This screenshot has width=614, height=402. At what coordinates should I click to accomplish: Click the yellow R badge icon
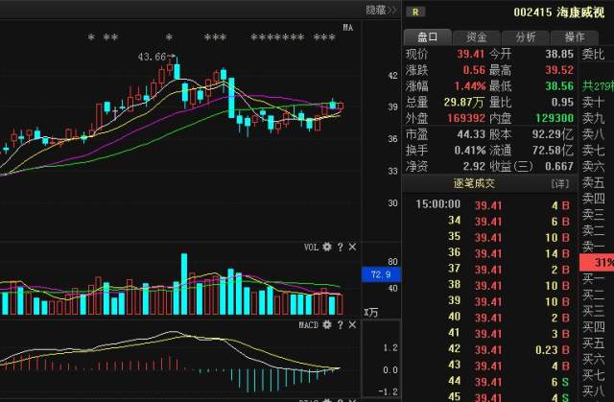[415, 12]
